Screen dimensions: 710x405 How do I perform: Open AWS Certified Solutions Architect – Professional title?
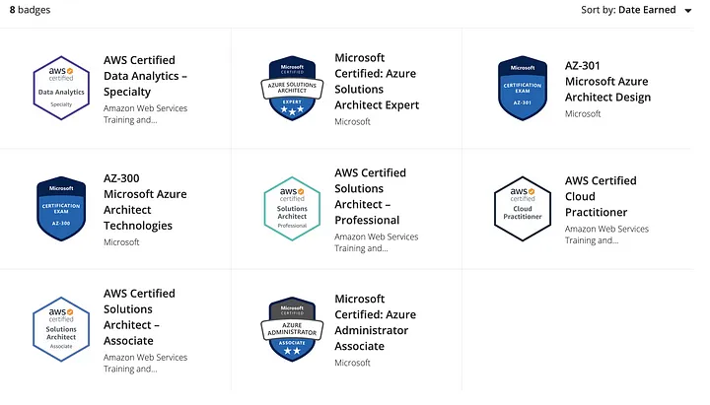tap(371, 196)
